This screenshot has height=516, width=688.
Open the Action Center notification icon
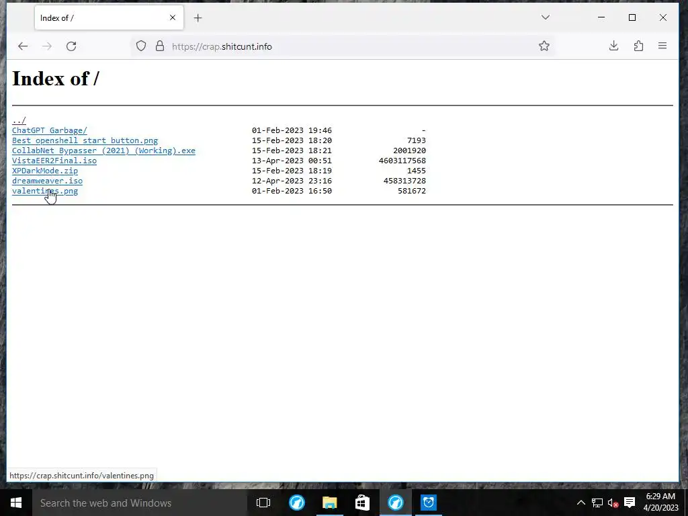(630, 503)
